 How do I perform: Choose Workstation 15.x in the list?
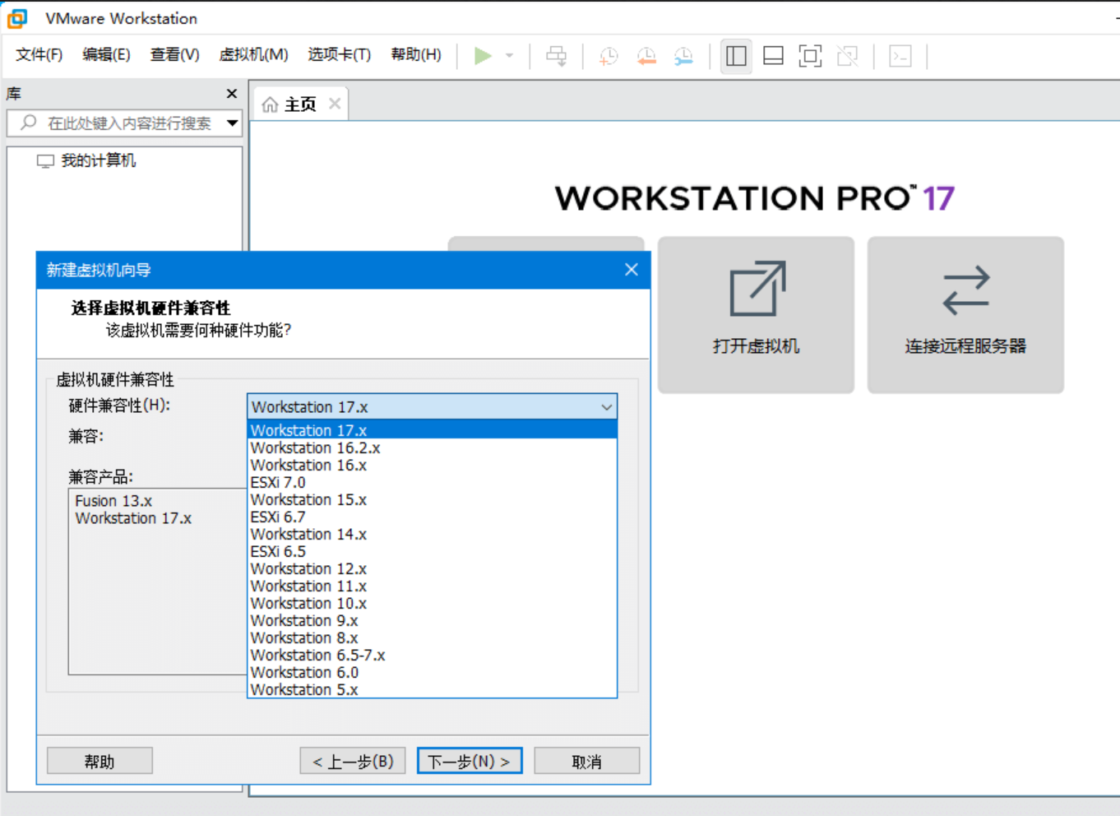click(x=433, y=499)
